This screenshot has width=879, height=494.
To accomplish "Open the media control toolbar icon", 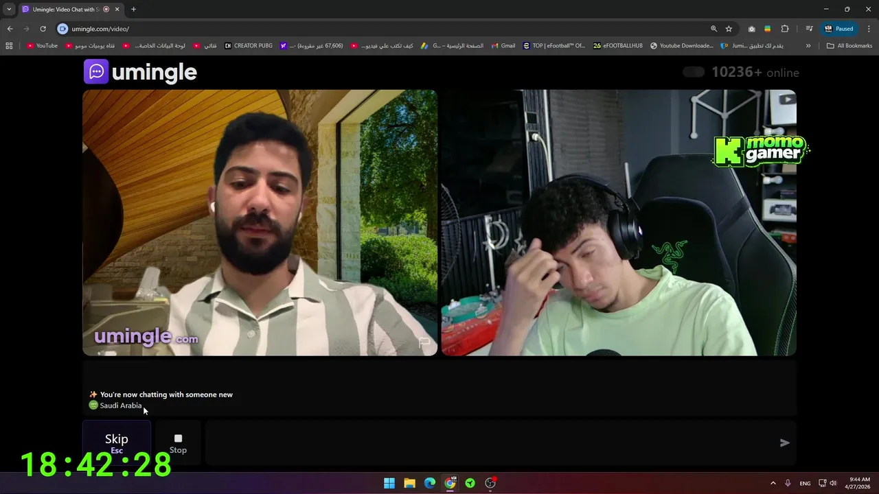I will tap(809, 29).
